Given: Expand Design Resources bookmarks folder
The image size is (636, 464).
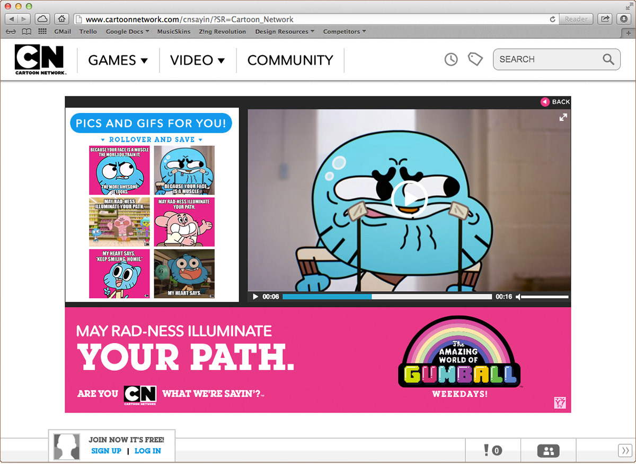Looking at the screenshot, I should (285, 32).
